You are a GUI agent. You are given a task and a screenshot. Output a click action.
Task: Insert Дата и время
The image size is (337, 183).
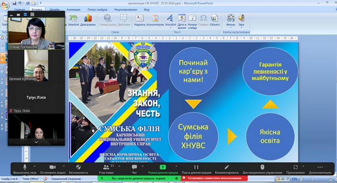182,22
